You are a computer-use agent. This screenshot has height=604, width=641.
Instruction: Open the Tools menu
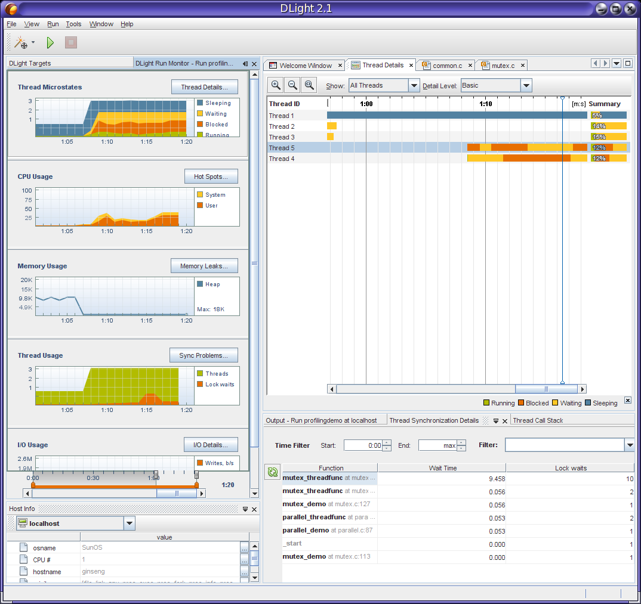[x=73, y=24]
